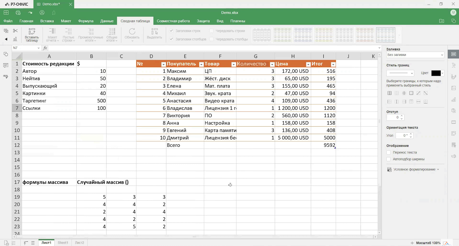459x246 pixels.
Task: Switch to the Sheet1 sheet tab
Action: coord(63,243)
